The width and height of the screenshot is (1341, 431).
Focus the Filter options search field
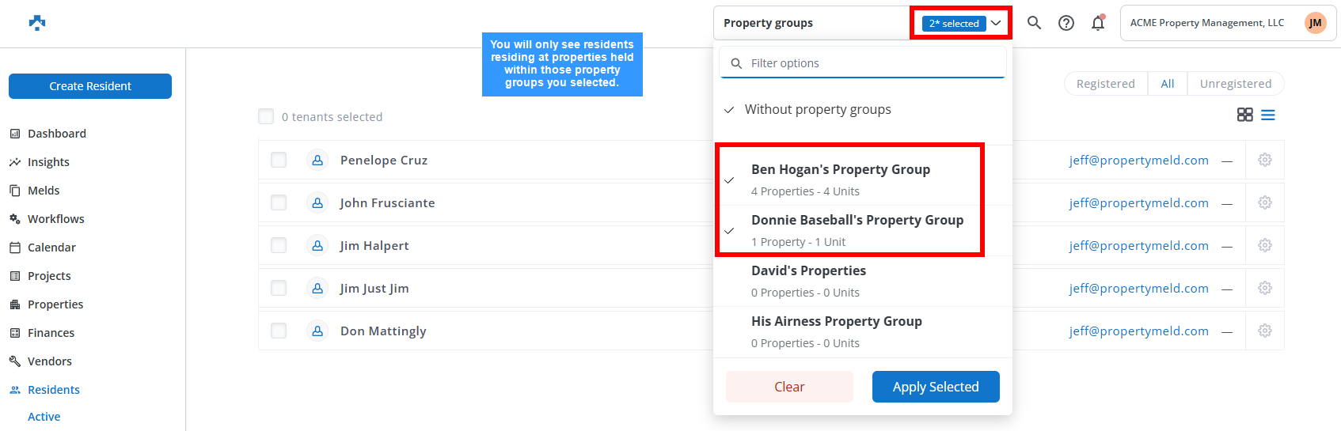coord(863,63)
